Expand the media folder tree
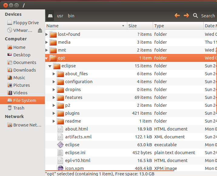The width and height of the screenshot is (217, 176). pyautogui.click(x=46, y=42)
